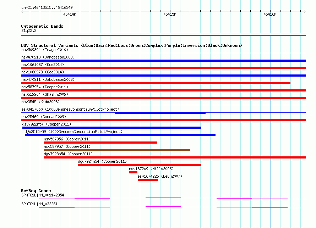Click the nsv470911 (Jakobsson2008) label
The height and width of the screenshot is (228, 316).
(48, 79)
